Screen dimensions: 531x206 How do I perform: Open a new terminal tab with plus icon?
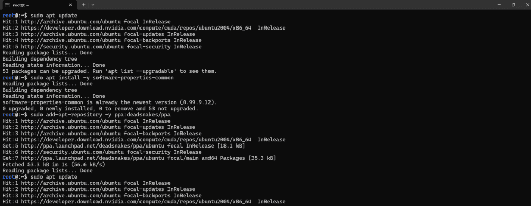coord(83,5)
